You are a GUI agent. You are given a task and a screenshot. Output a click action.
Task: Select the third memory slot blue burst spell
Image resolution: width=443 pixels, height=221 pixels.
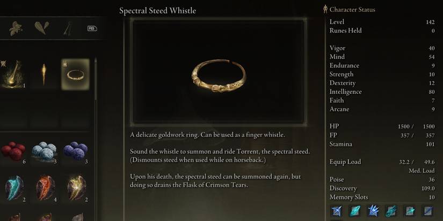(x=373, y=211)
